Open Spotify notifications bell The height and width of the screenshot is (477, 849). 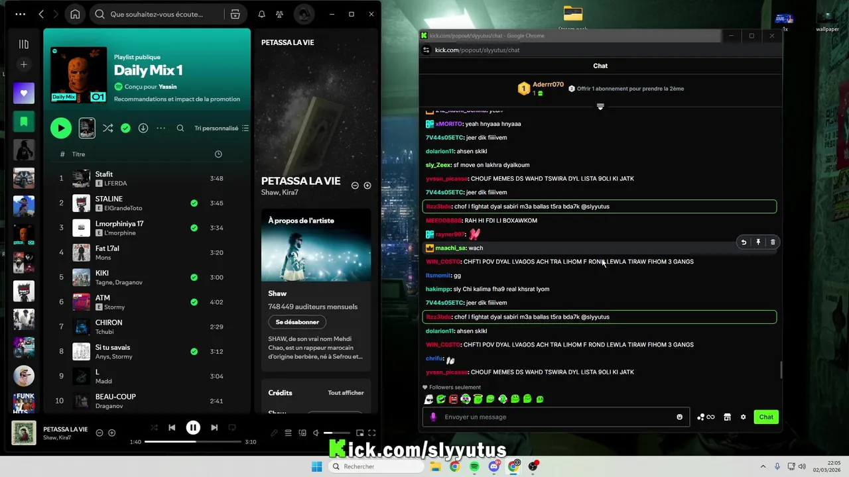[261, 14]
